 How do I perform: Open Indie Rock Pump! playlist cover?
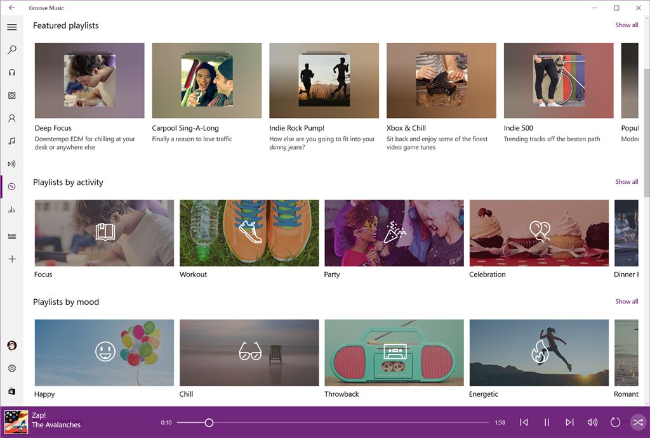click(324, 81)
